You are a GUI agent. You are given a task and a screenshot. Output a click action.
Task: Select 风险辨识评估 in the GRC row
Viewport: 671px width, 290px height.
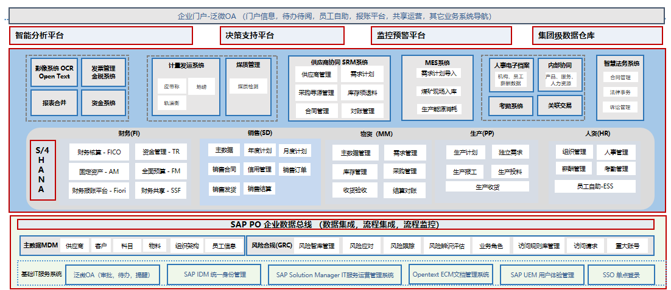446,246
